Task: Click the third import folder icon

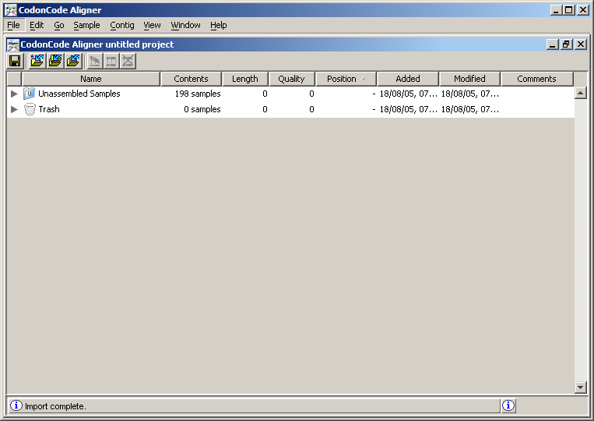Action: point(73,61)
